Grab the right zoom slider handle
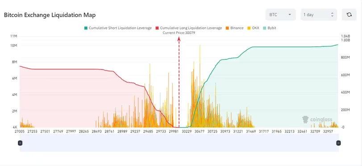 coord(338,143)
